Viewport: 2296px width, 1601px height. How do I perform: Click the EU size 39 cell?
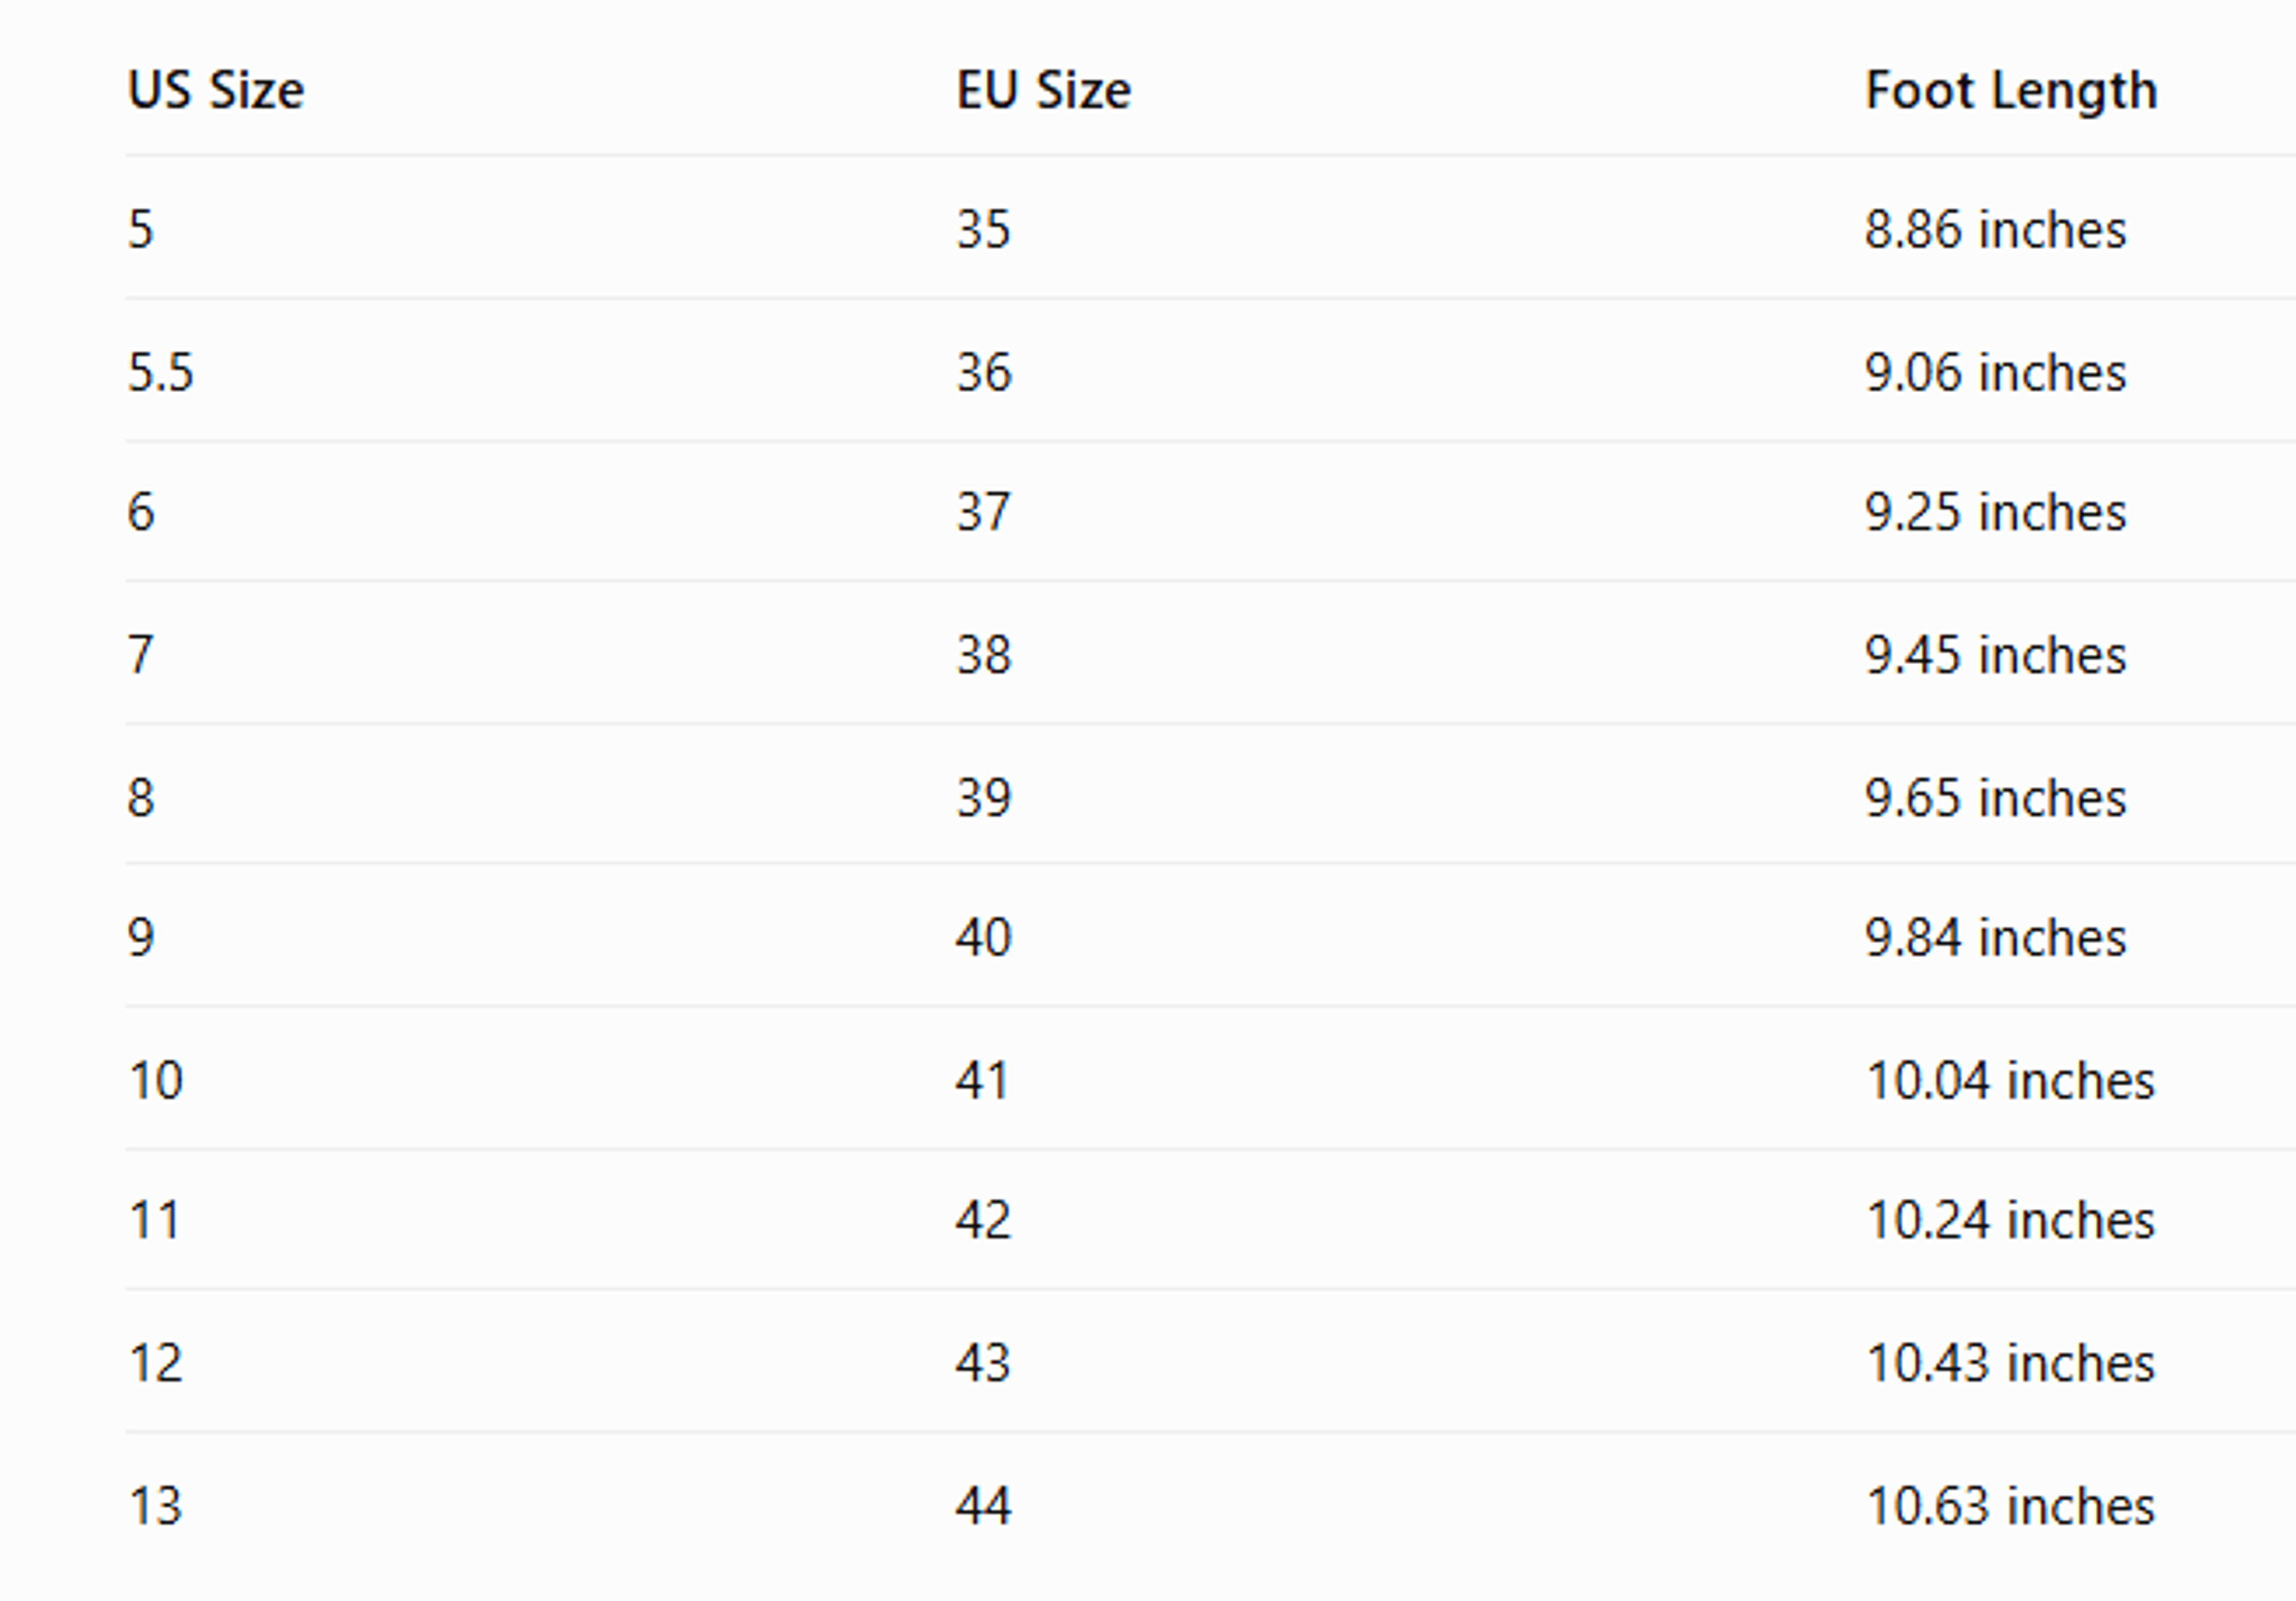[983, 798]
